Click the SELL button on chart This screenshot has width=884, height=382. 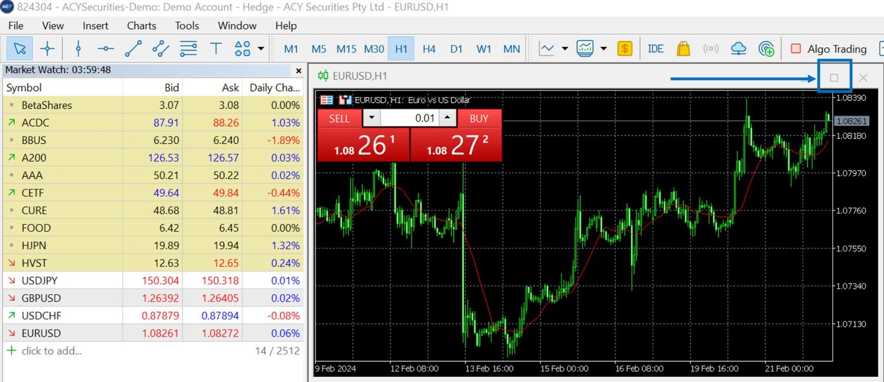pyautogui.click(x=339, y=118)
